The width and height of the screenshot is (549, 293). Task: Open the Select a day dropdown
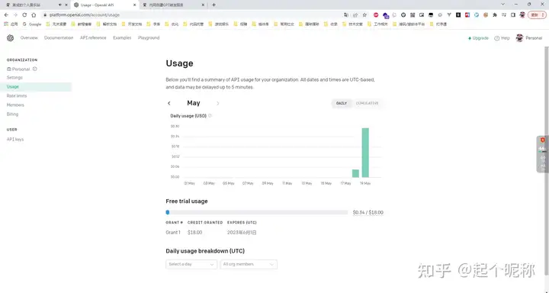click(x=191, y=264)
